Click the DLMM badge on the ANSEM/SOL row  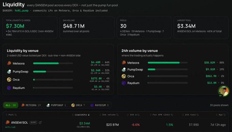pyautogui.click(x=33, y=122)
